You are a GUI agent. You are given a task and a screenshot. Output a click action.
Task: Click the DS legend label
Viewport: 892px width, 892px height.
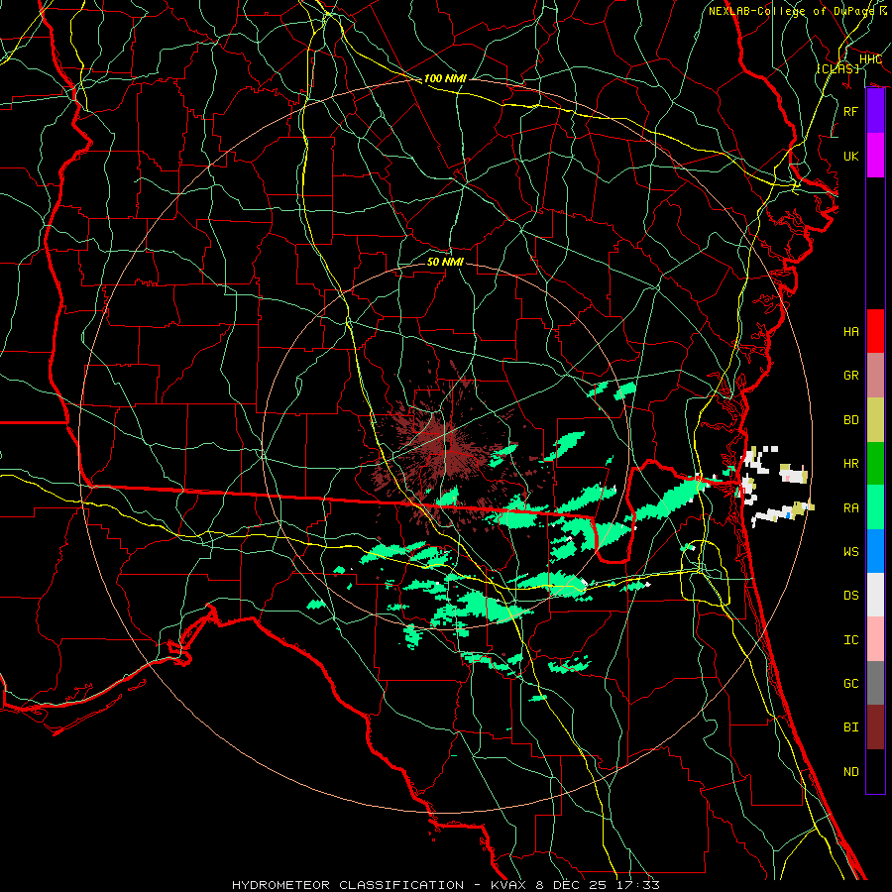[x=850, y=596]
